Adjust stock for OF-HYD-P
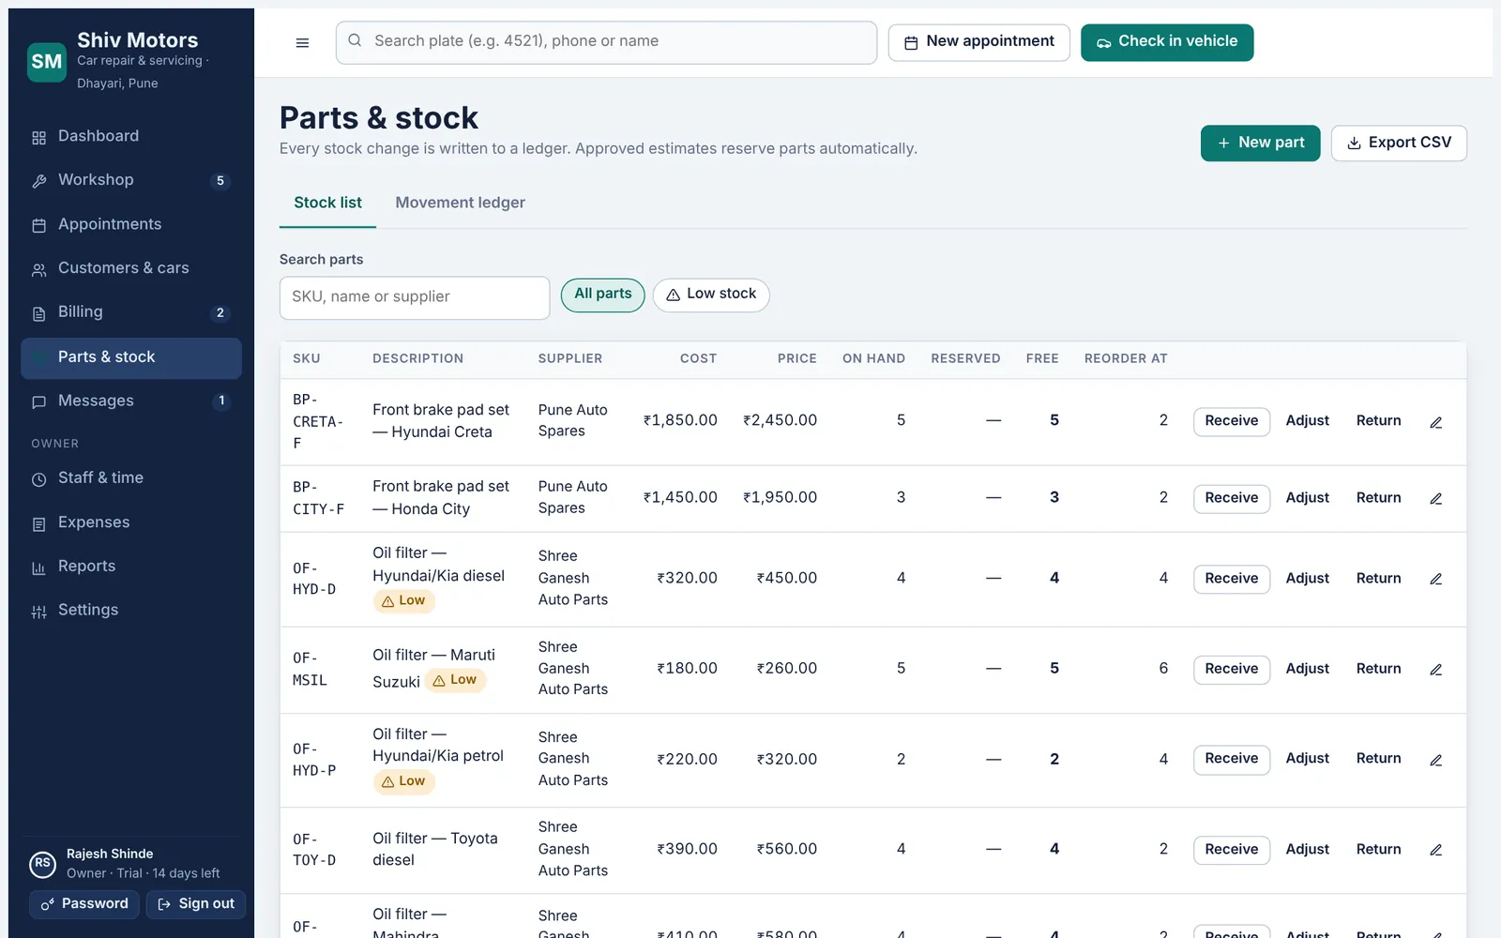1501x938 pixels. tap(1308, 759)
